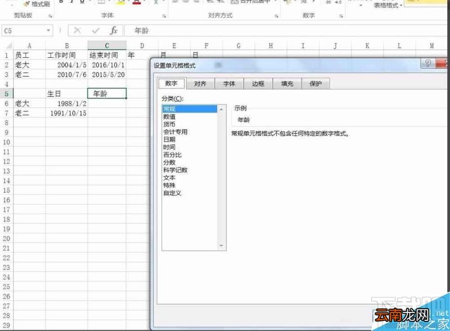Click cell A7 containing 老二
450x331 pixels.
(29, 114)
